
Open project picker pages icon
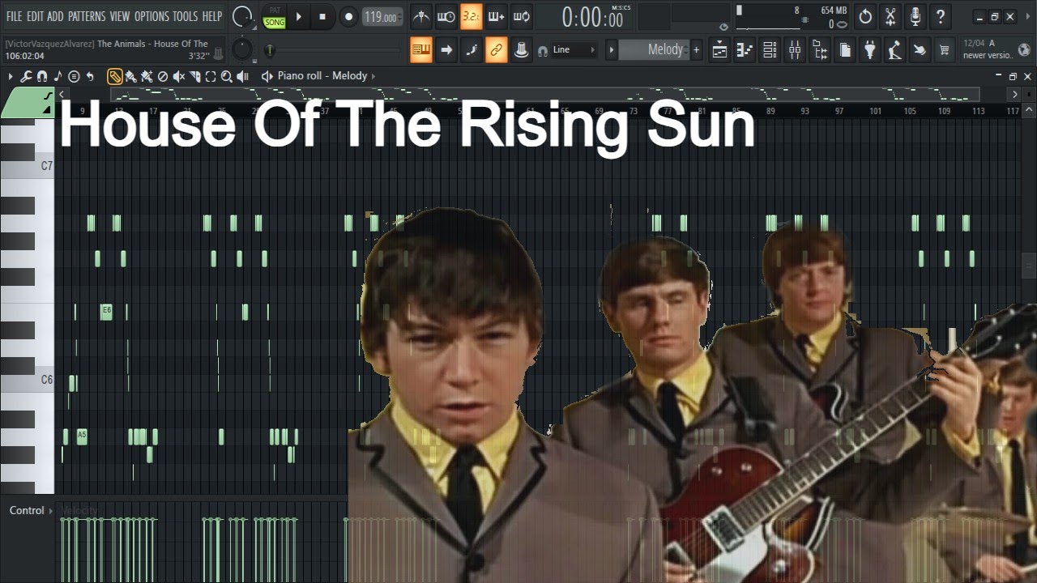pos(845,50)
